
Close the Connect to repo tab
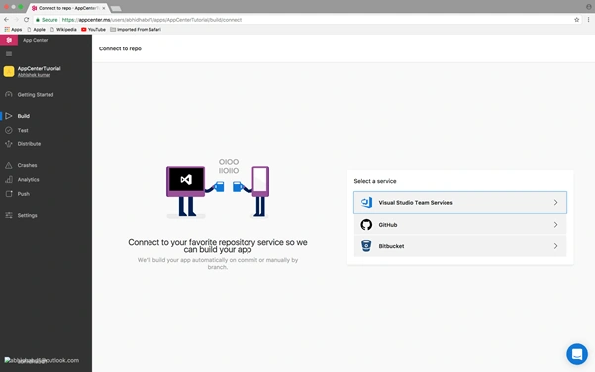[104, 8]
